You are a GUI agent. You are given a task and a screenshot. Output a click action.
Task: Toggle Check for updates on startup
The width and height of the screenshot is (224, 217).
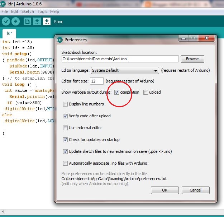pyautogui.click(x=65, y=140)
